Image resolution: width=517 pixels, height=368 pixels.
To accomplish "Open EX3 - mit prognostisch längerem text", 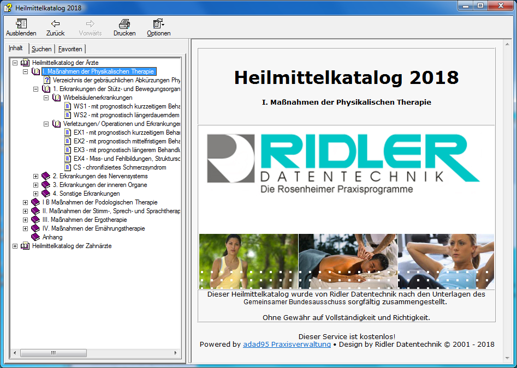I will (x=127, y=150).
